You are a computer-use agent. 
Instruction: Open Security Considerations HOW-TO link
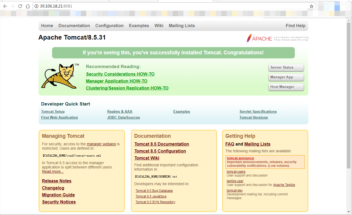tap(120, 74)
